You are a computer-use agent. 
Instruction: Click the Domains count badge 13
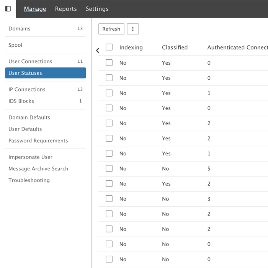tap(80, 29)
